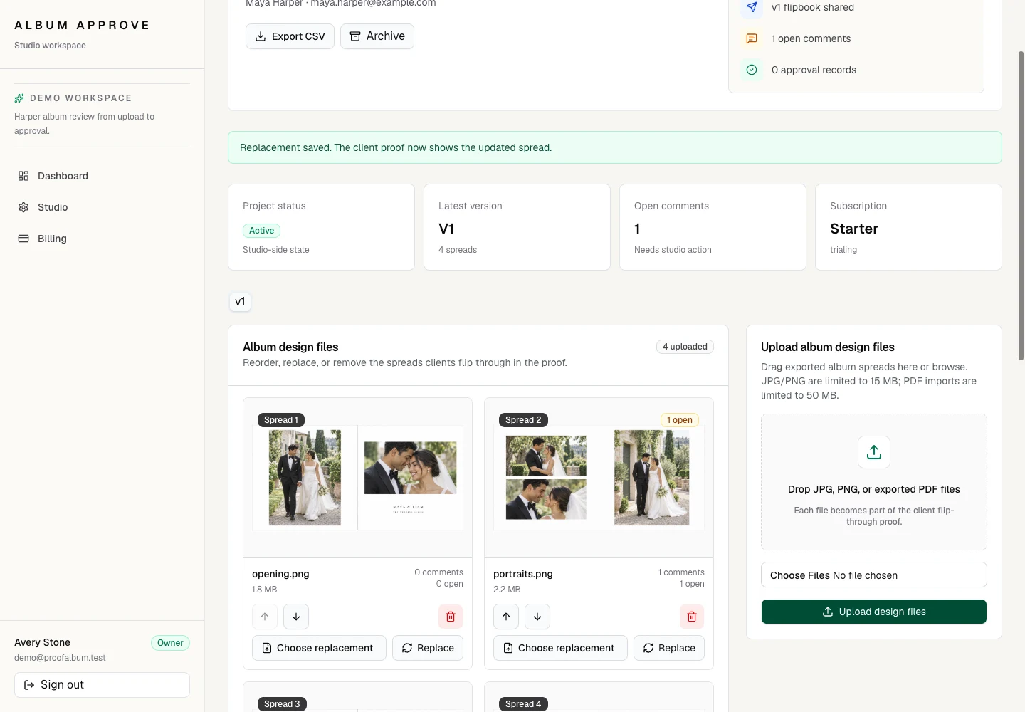Choose replacement file for portraits.png
This screenshot has width=1025, height=712.
pyautogui.click(x=560, y=648)
